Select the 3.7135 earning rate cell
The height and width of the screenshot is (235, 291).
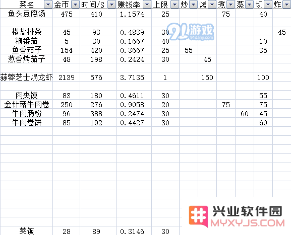point(132,77)
